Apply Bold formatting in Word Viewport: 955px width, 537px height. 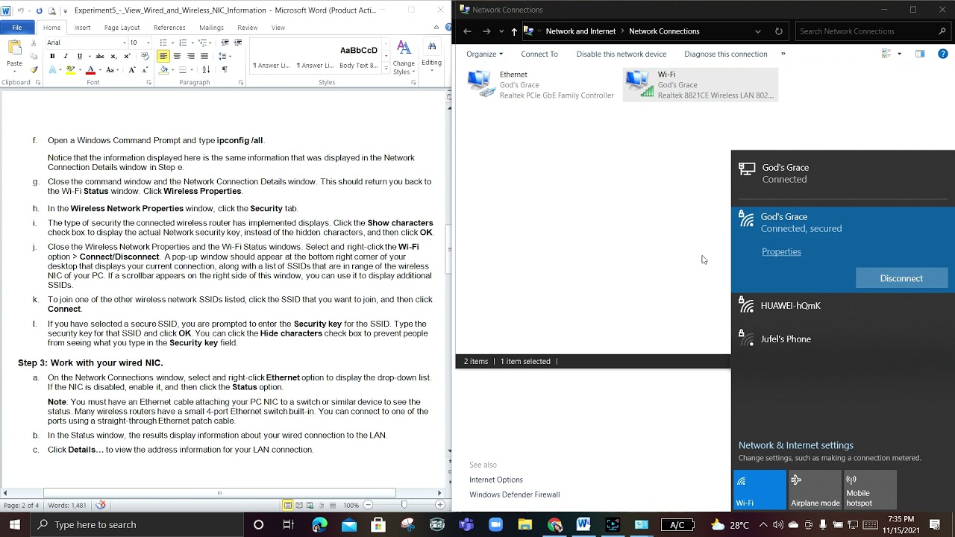[x=52, y=56]
